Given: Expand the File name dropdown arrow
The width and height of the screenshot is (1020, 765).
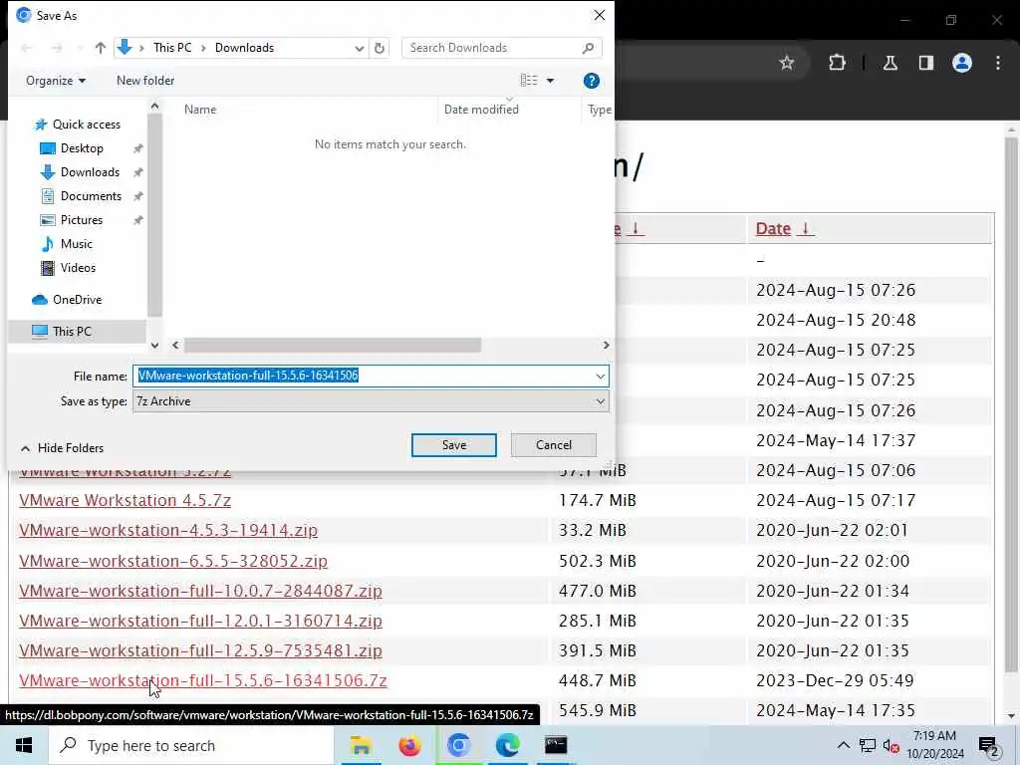Looking at the screenshot, I should pyautogui.click(x=600, y=376).
